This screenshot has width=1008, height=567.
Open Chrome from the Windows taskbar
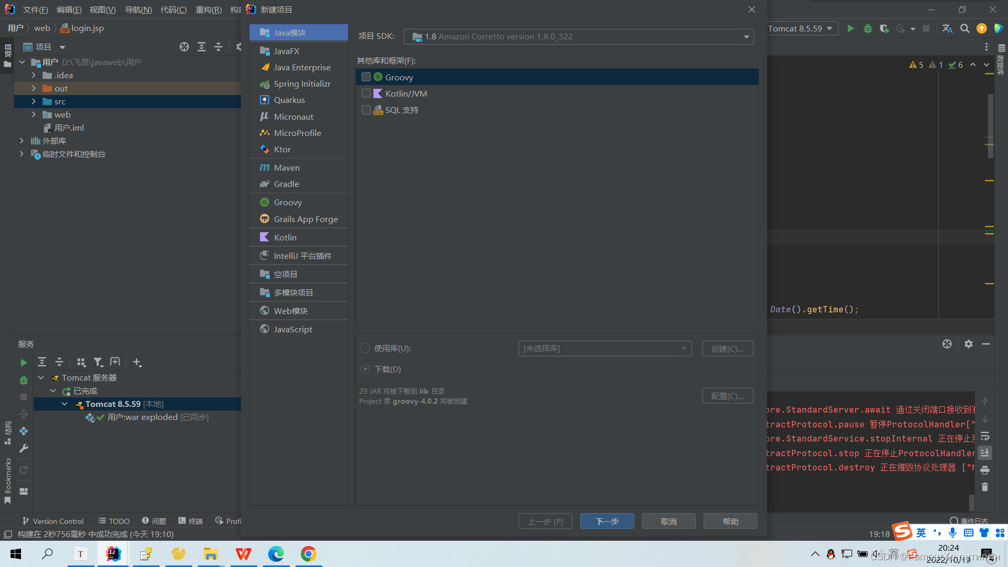[x=308, y=554]
